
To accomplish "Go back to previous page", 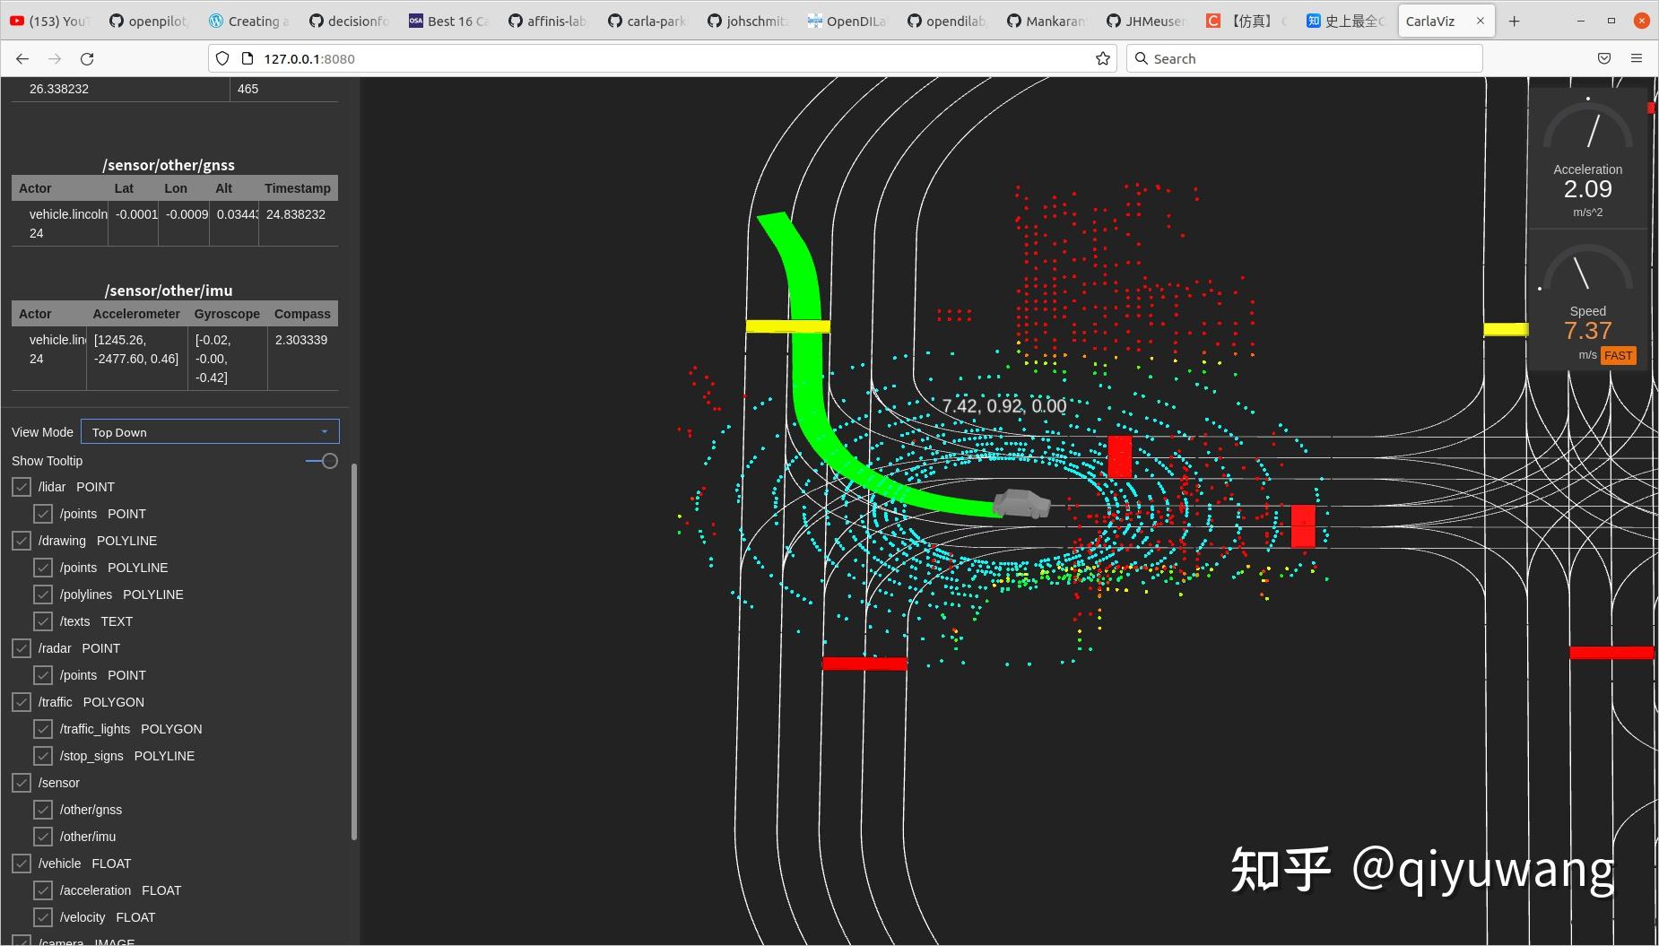I will (22, 58).
